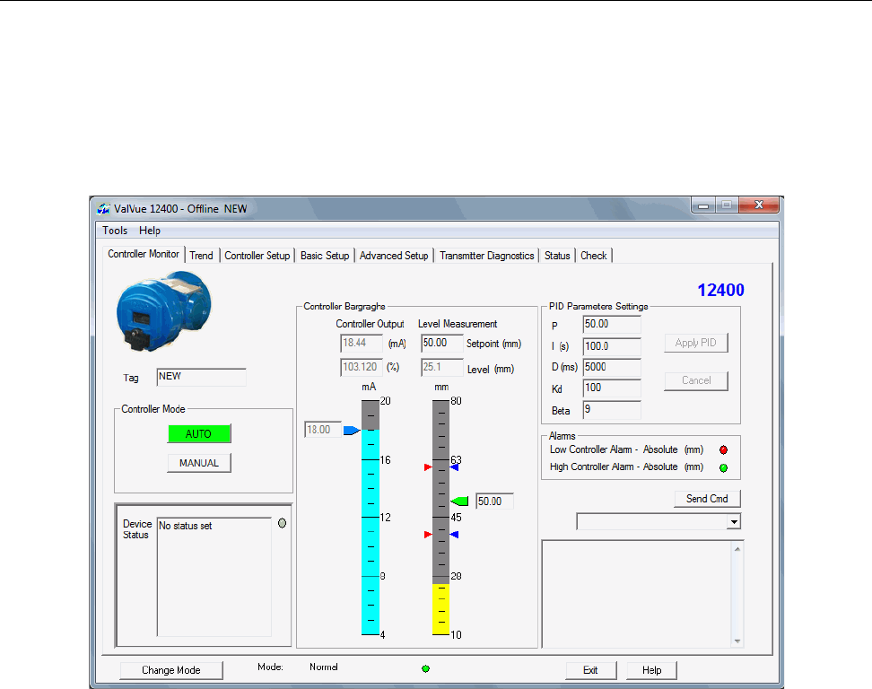The width and height of the screenshot is (872, 689).
Task: Open the Advanced Setup tab
Action: 394,256
